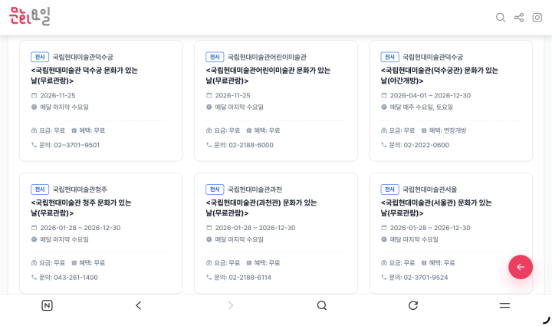Screen dimensions: 552x326
Task: Click clock icon in 서울관 card schedule row
Action: click(384, 239)
